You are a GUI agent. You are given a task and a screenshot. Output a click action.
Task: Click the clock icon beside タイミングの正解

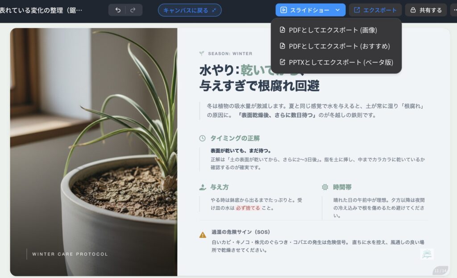pyautogui.click(x=202, y=139)
